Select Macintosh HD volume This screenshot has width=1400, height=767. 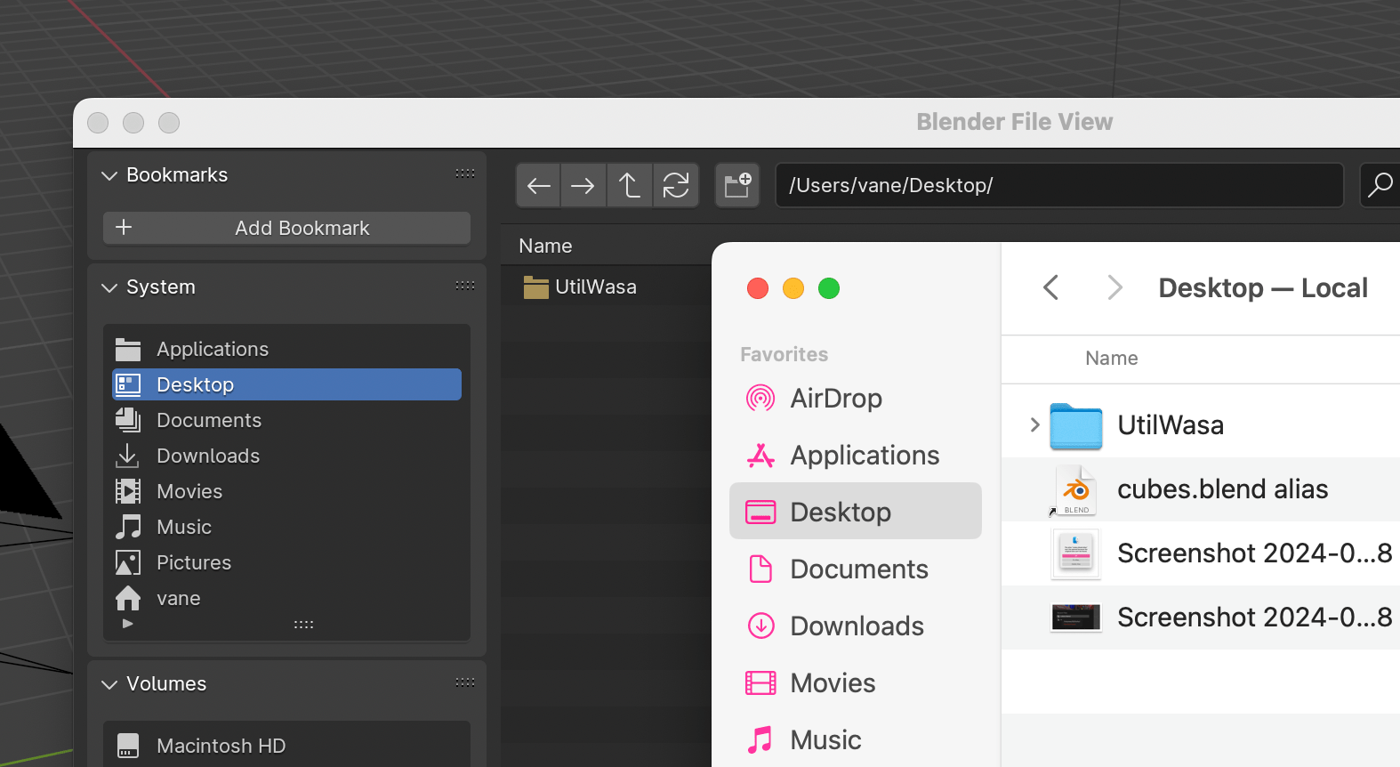[286, 746]
